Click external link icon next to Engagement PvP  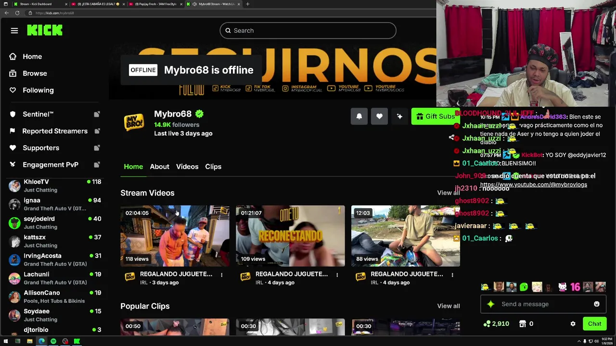(x=97, y=165)
